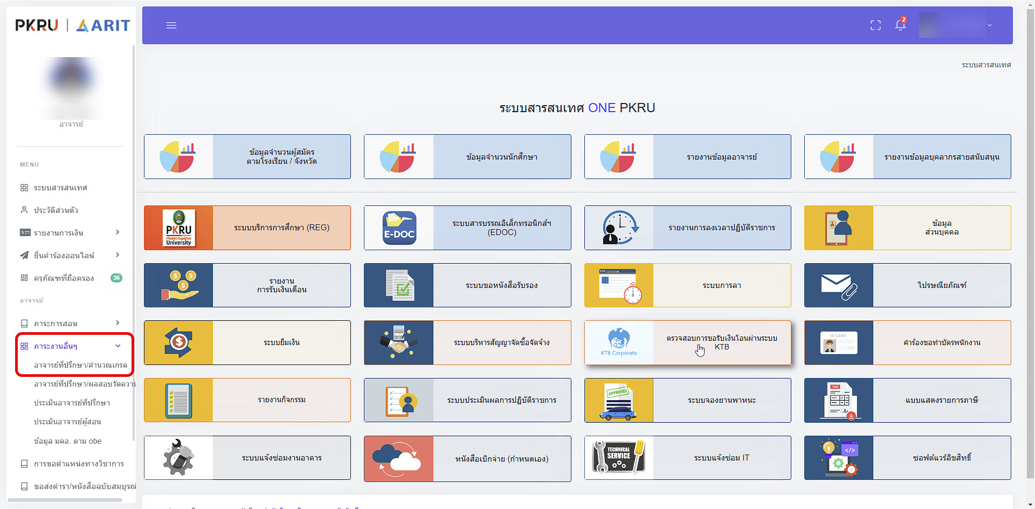Open the user account dropdown arrow

point(989,25)
